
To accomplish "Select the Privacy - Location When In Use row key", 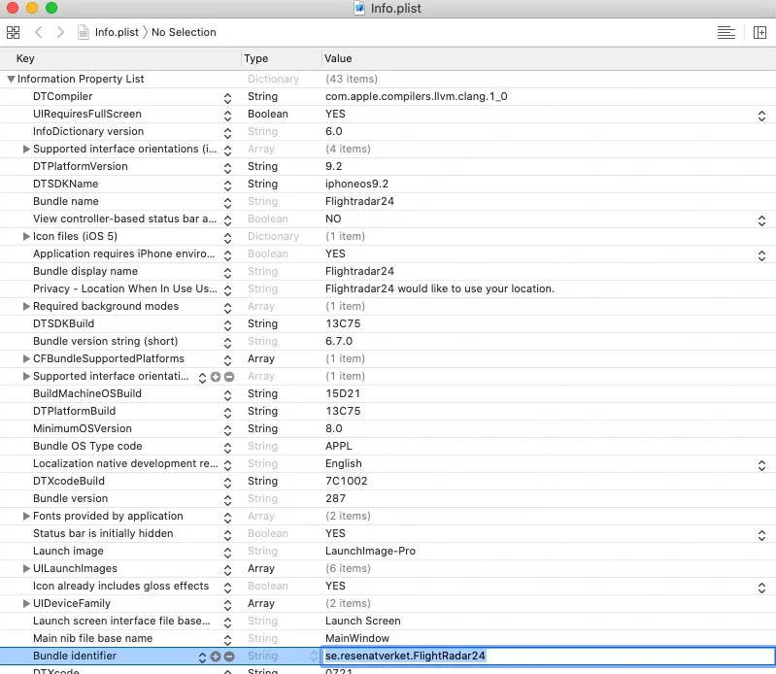I will 125,288.
